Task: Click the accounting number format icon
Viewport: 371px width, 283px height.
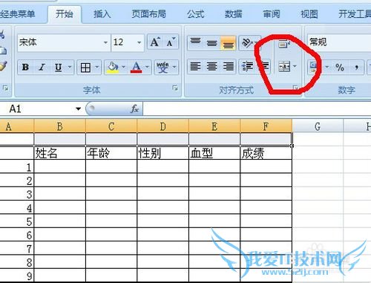Action: pos(314,67)
